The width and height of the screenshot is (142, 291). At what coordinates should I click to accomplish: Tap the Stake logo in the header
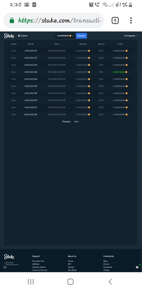click(9, 36)
